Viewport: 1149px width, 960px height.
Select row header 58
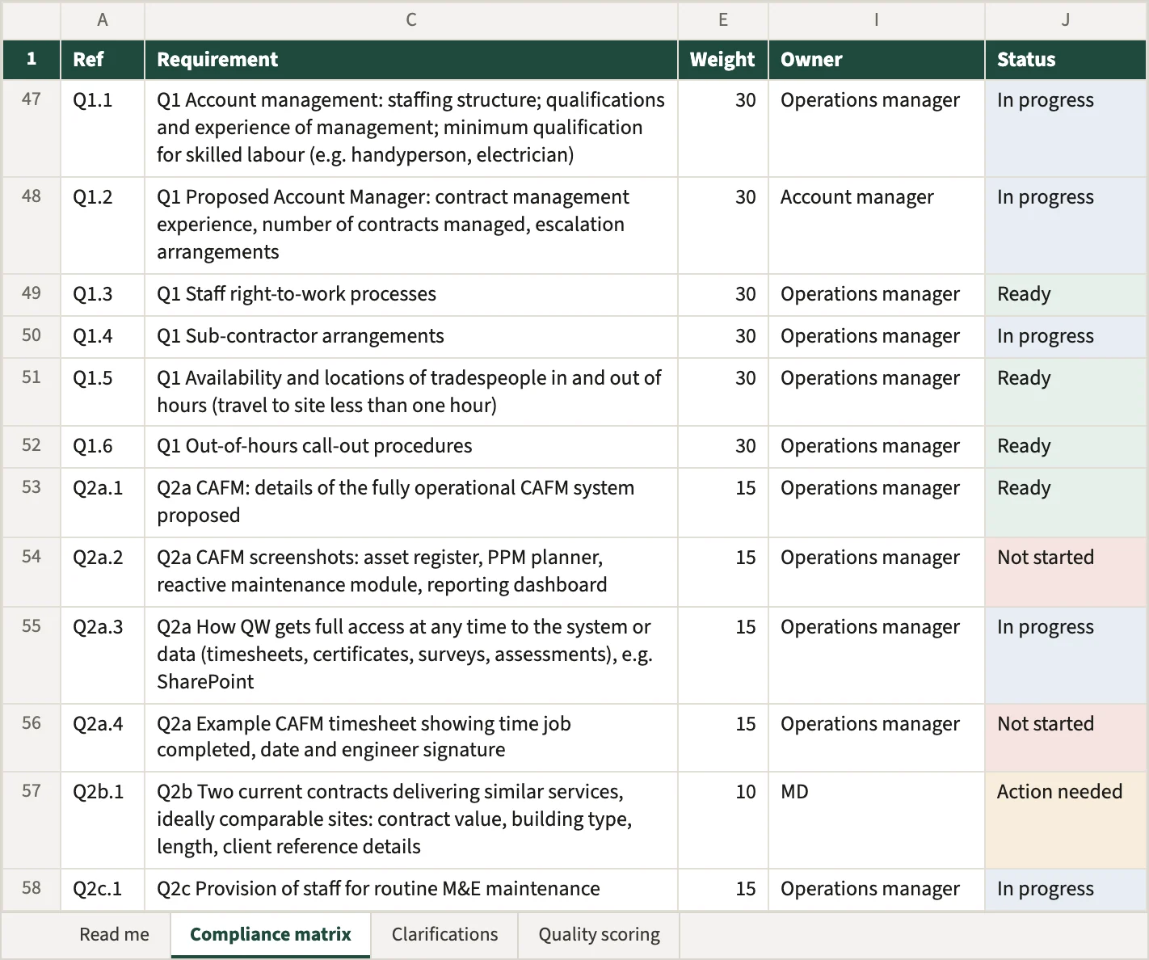[32, 890]
